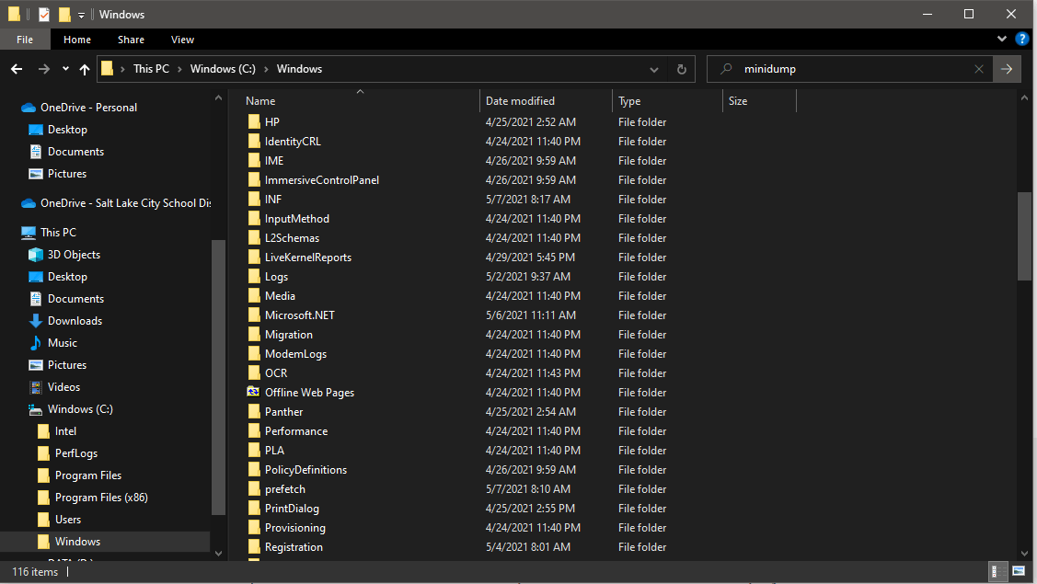
Task: Open Videos in navigation pane
Action: coord(63,387)
